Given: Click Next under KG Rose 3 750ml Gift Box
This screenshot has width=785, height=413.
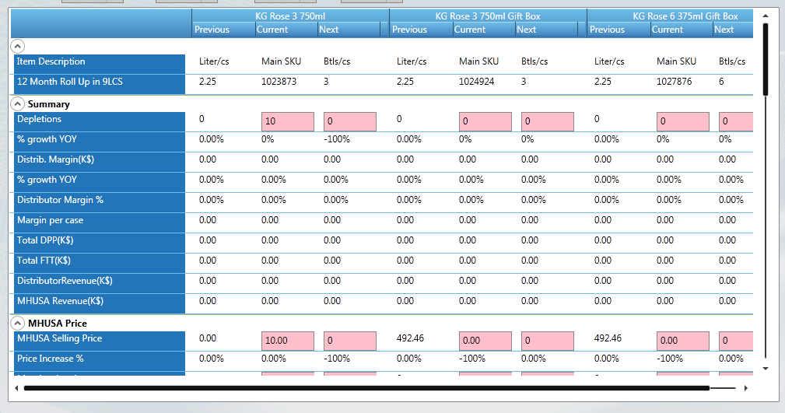Looking at the screenshot, I should (547, 30).
